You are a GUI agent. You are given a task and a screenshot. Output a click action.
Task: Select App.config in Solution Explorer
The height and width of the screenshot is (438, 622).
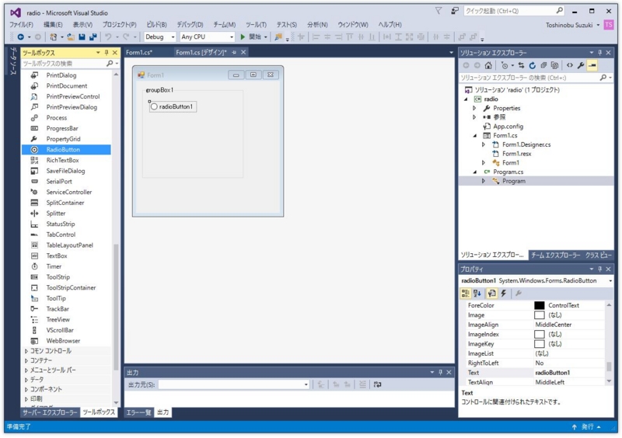coord(508,127)
